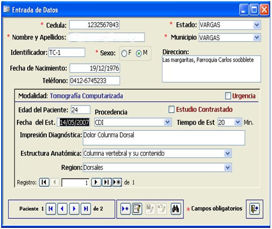This screenshot has height=229, width=272.
Task: Click the Registro number field
Action: (76, 183)
